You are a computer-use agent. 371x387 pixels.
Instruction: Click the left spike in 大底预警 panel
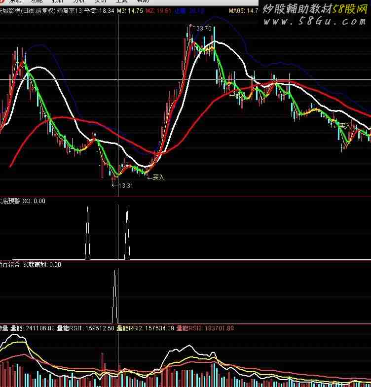click(88, 232)
